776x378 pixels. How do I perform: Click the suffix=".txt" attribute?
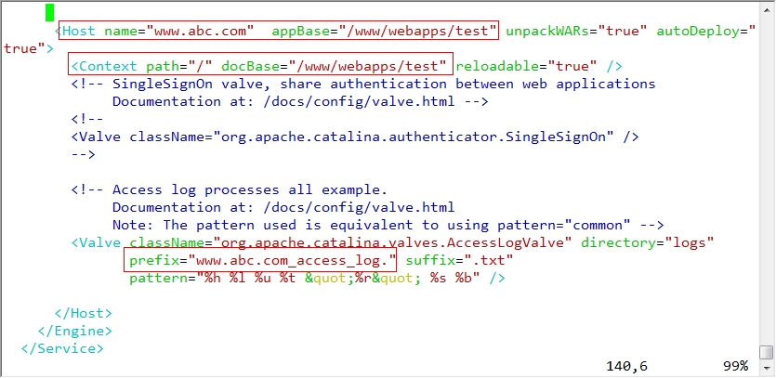click(459, 260)
